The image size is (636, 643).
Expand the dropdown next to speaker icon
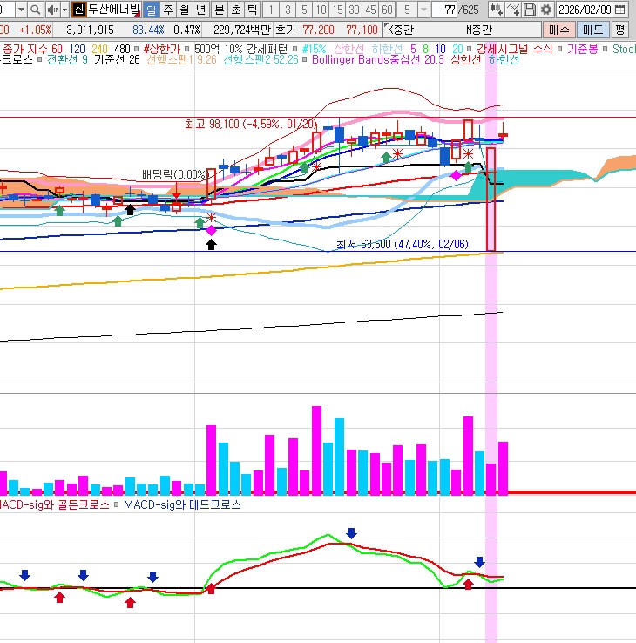point(64,10)
